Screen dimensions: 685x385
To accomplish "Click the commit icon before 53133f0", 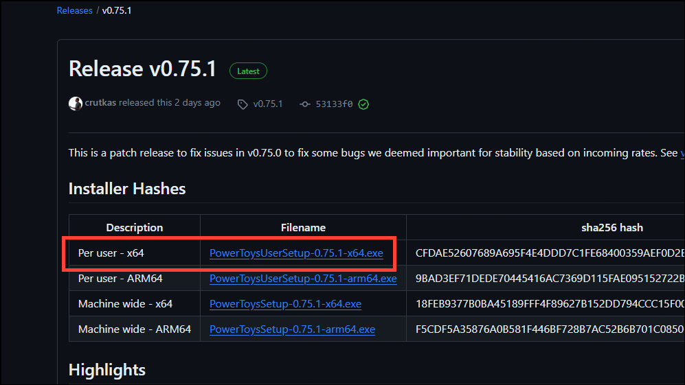I will pos(305,104).
